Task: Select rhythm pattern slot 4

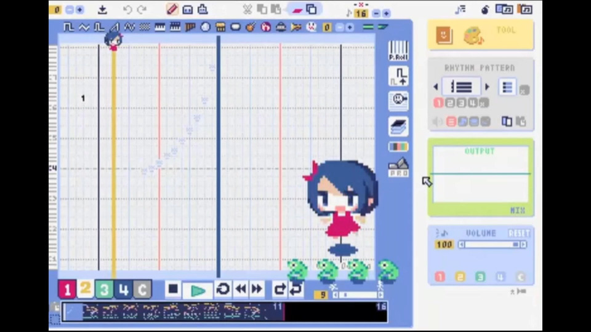Action: coord(473,103)
